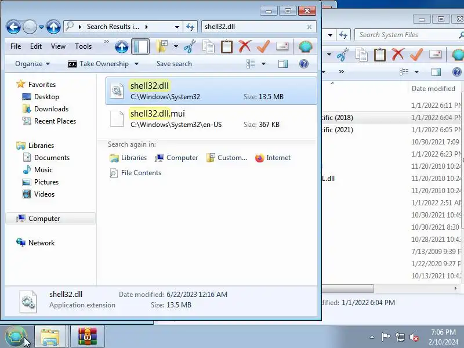Click Delete red X in background window toolbar

(398, 55)
